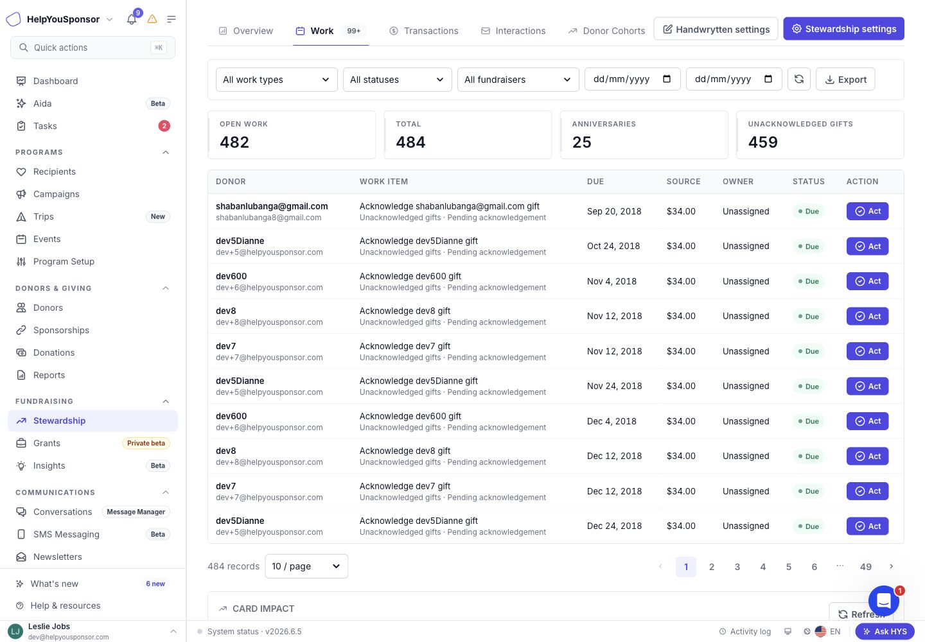
Task: Click the Aida sparkle icon in the sidebar
Action: click(x=21, y=103)
